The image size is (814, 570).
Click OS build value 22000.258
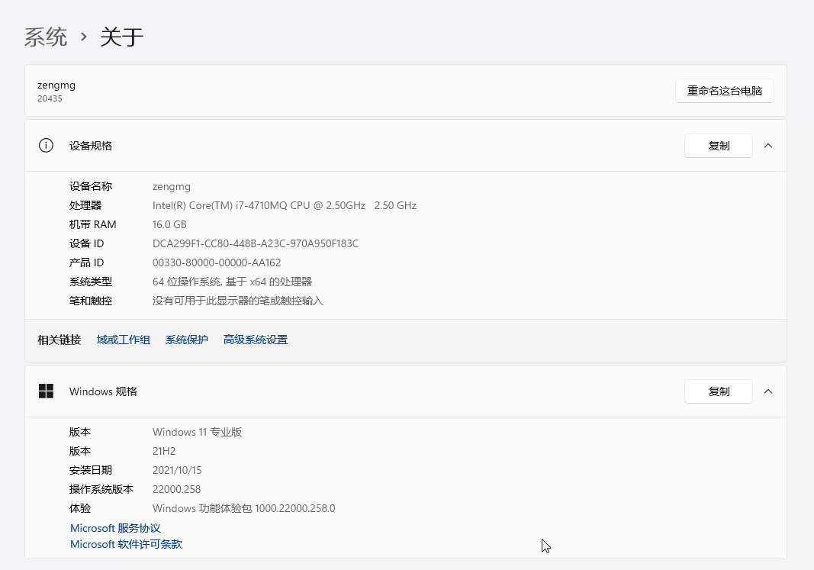tap(176, 490)
